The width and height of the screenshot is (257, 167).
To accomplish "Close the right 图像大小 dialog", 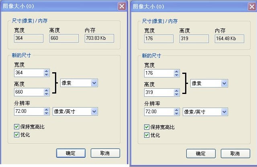I will click(x=252, y=7).
